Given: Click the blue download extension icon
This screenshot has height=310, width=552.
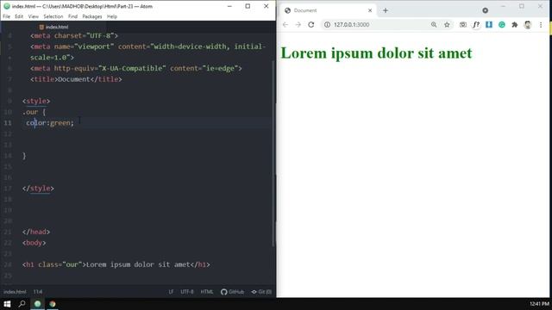Looking at the screenshot, I should point(489,25).
